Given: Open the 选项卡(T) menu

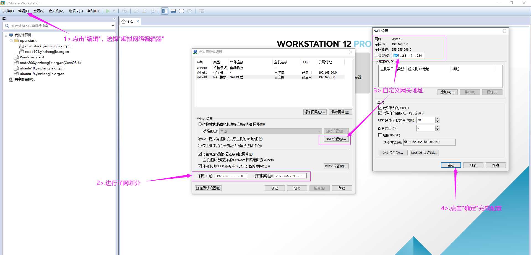Looking at the screenshot, I should pos(76,11).
